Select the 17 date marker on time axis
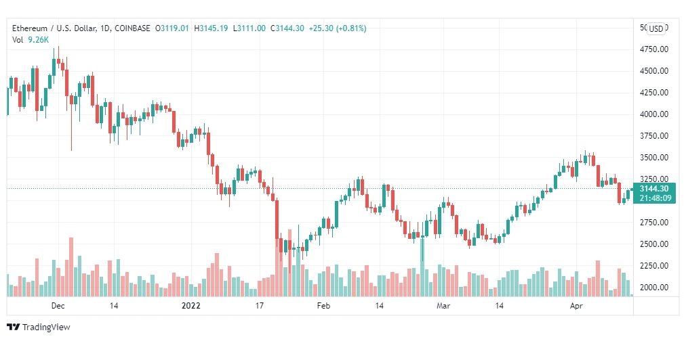This screenshot has height=339, width=686. click(x=259, y=306)
